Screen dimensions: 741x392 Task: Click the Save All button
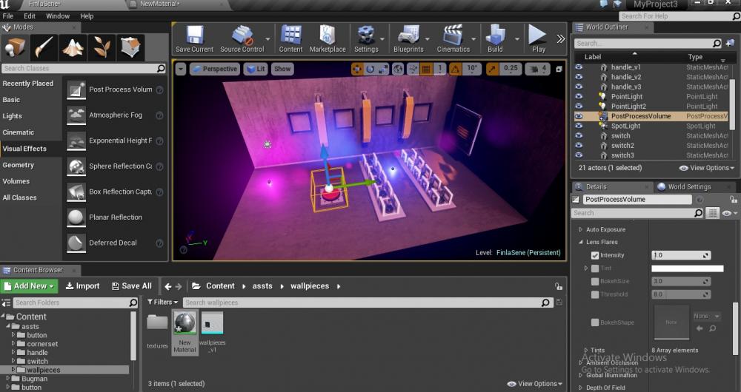[131, 285]
